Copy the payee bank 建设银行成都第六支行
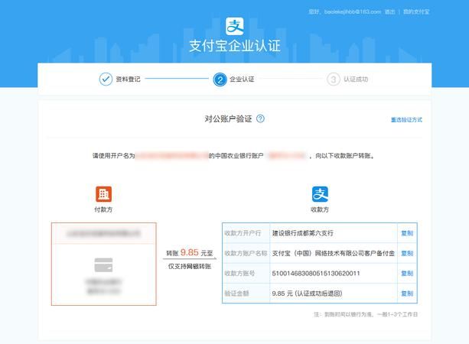This screenshot has width=469, height=344. (x=407, y=233)
